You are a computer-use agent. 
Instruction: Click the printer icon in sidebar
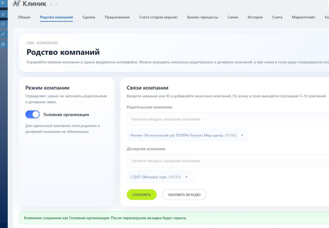pyautogui.click(x=3, y=44)
